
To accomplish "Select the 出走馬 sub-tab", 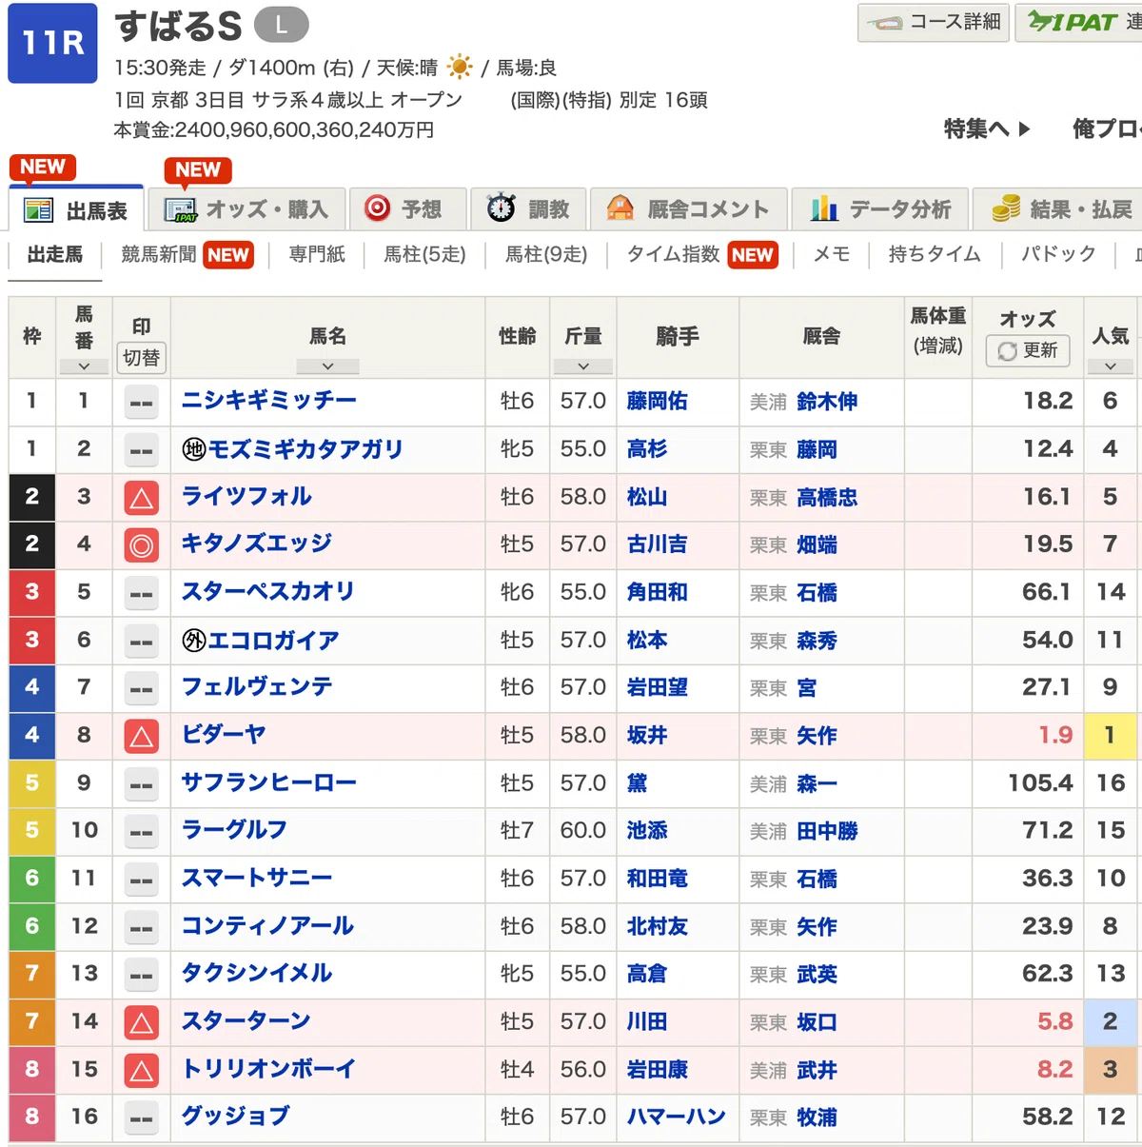I will 55,254.
